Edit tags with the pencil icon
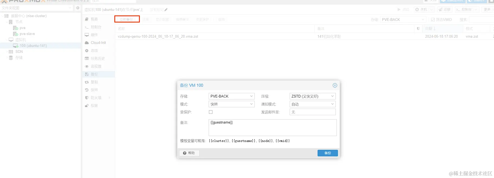Image resolution: width=494 pixels, height=178 pixels. (166, 10)
